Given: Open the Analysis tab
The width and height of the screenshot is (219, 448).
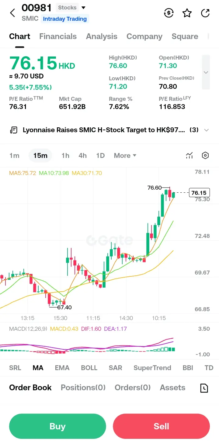Looking at the screenshot, I should (x=102, y=37).
